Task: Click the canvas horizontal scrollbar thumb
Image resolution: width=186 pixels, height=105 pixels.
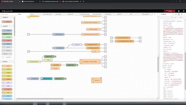Action: 40,99
